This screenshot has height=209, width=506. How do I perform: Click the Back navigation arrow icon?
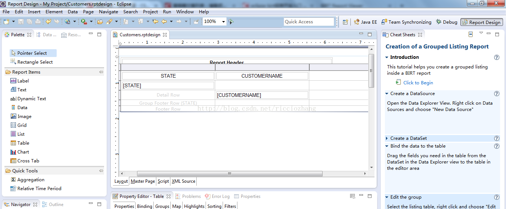click(x=164, y=22)
